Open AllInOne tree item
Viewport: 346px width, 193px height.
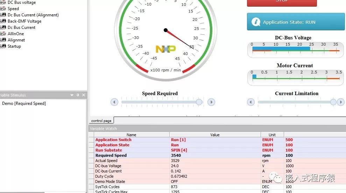coord(16,34)
